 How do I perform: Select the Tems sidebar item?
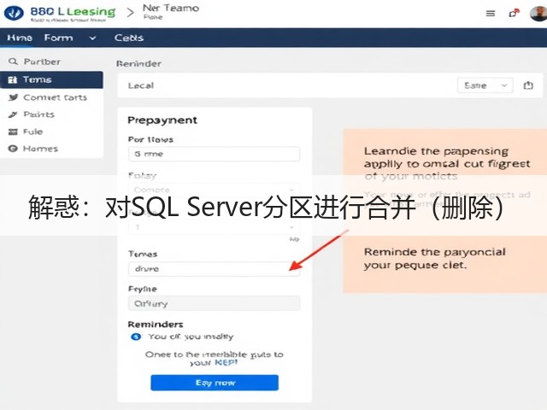tap(51, 79)
